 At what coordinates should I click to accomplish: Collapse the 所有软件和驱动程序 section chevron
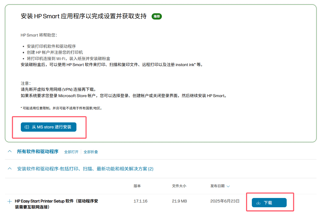[x=10, y=151]
